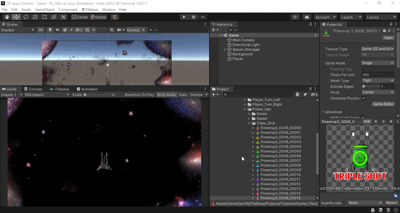The image size is (400, 213).
Task: Open the Display 1 dropdown
Action: 12,95
